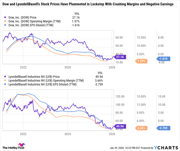Screen dimensions: 180x151
Task: Select the LyondellBasell margin flag 3.66%
Action: (x=141, y=128)
